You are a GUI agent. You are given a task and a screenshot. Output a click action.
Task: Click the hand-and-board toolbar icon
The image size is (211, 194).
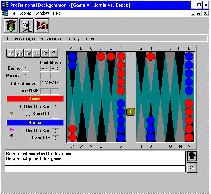click(27, 26)
